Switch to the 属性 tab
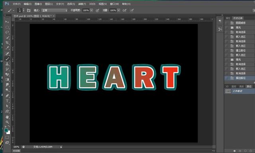The image size is (255, 153). click(228, 18)
